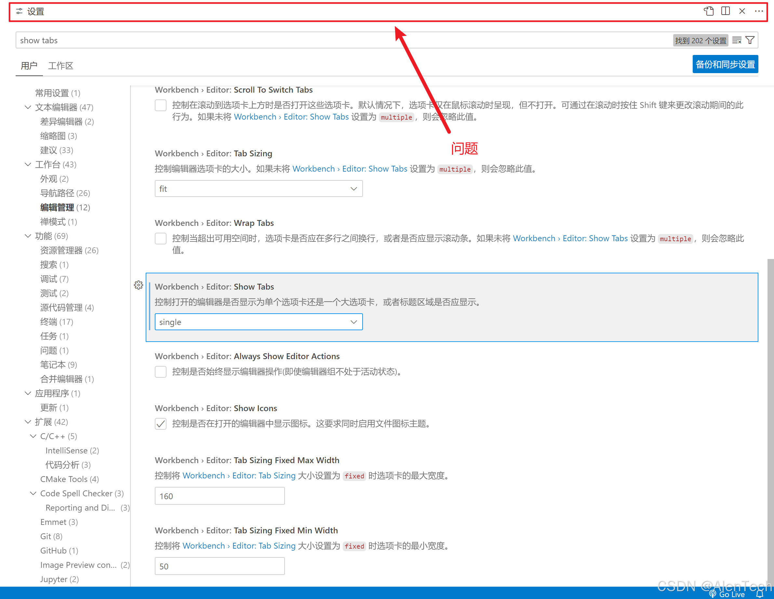Click the split editor right icon

[725, 11]
